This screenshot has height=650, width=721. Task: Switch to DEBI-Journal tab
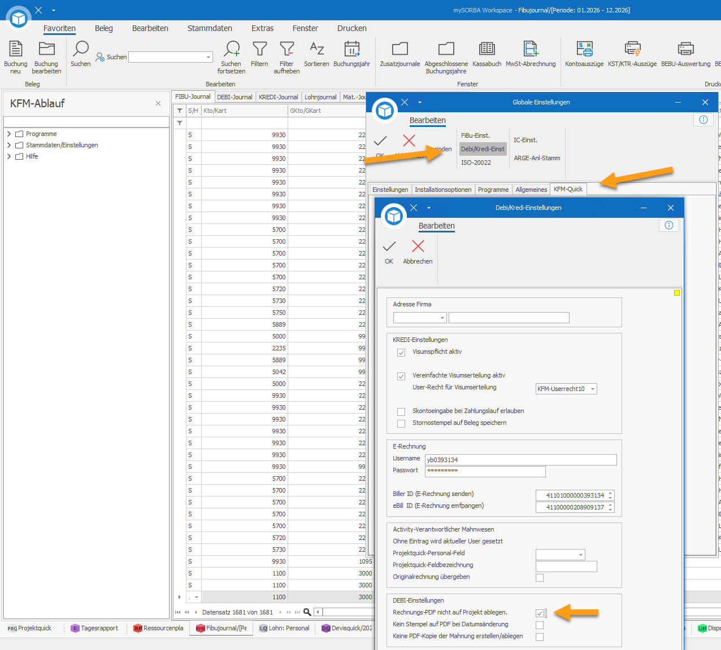[x=234, y=97]
